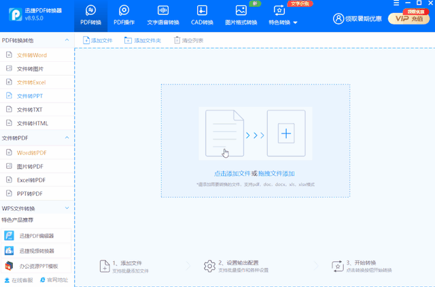Select Excel转PDF in sidebar

(x=37, y=180)
